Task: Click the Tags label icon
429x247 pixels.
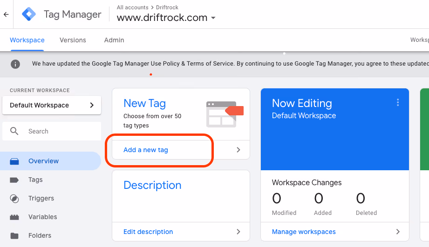Action: click(14, 180)
